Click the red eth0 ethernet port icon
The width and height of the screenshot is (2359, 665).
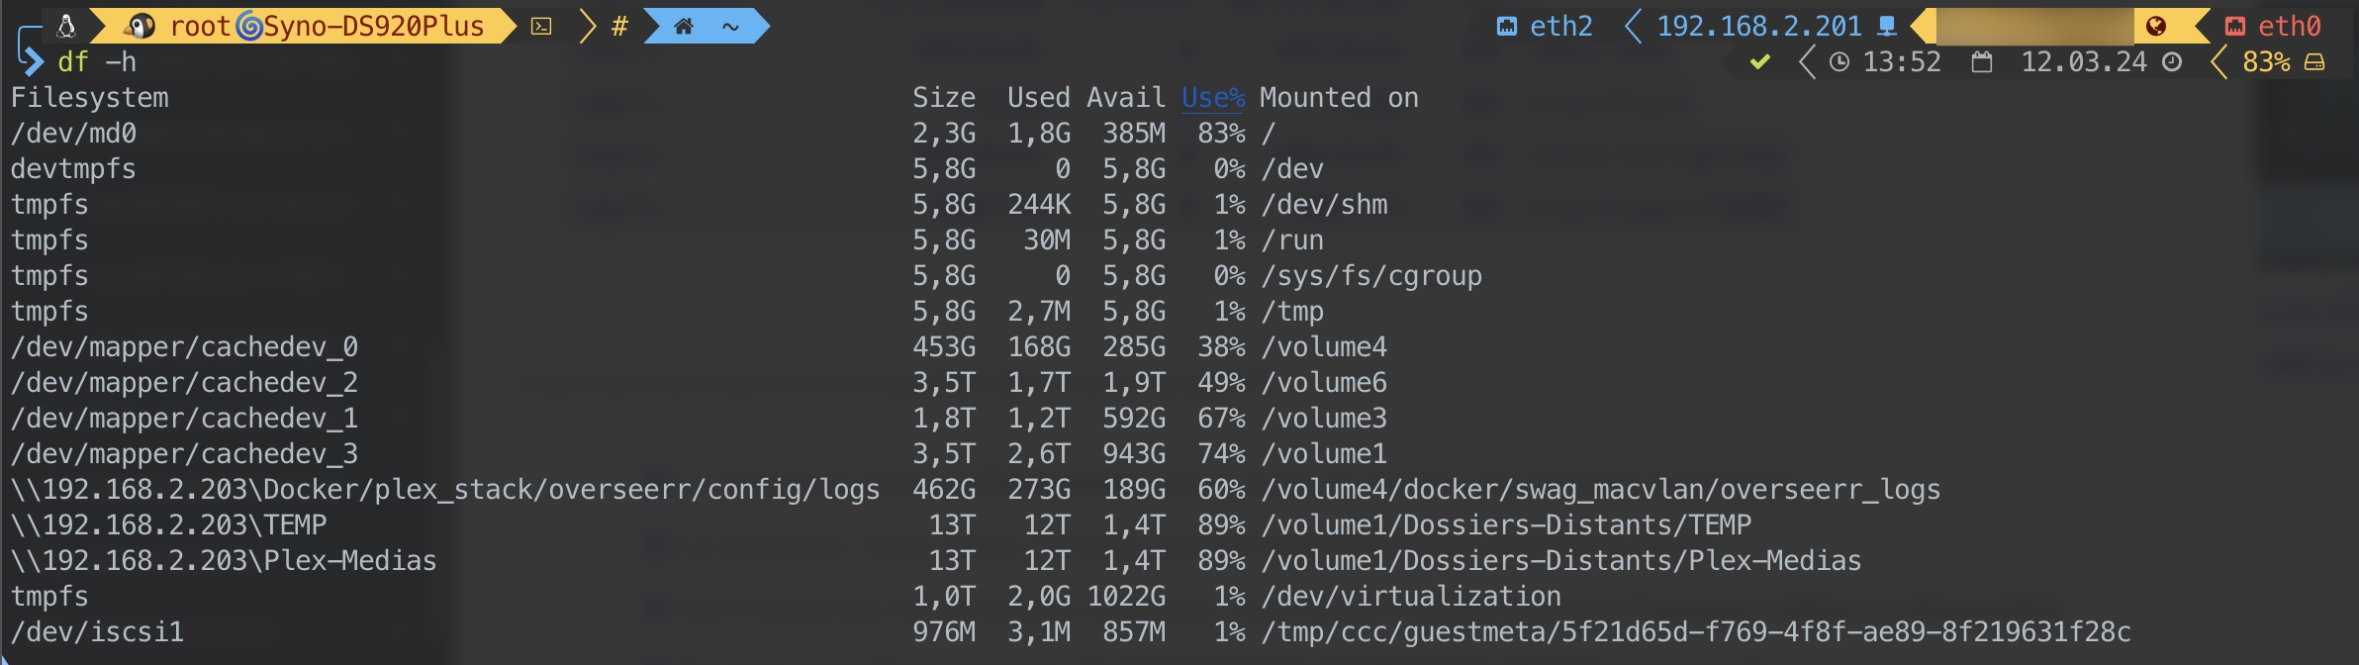coord(2235,26)
